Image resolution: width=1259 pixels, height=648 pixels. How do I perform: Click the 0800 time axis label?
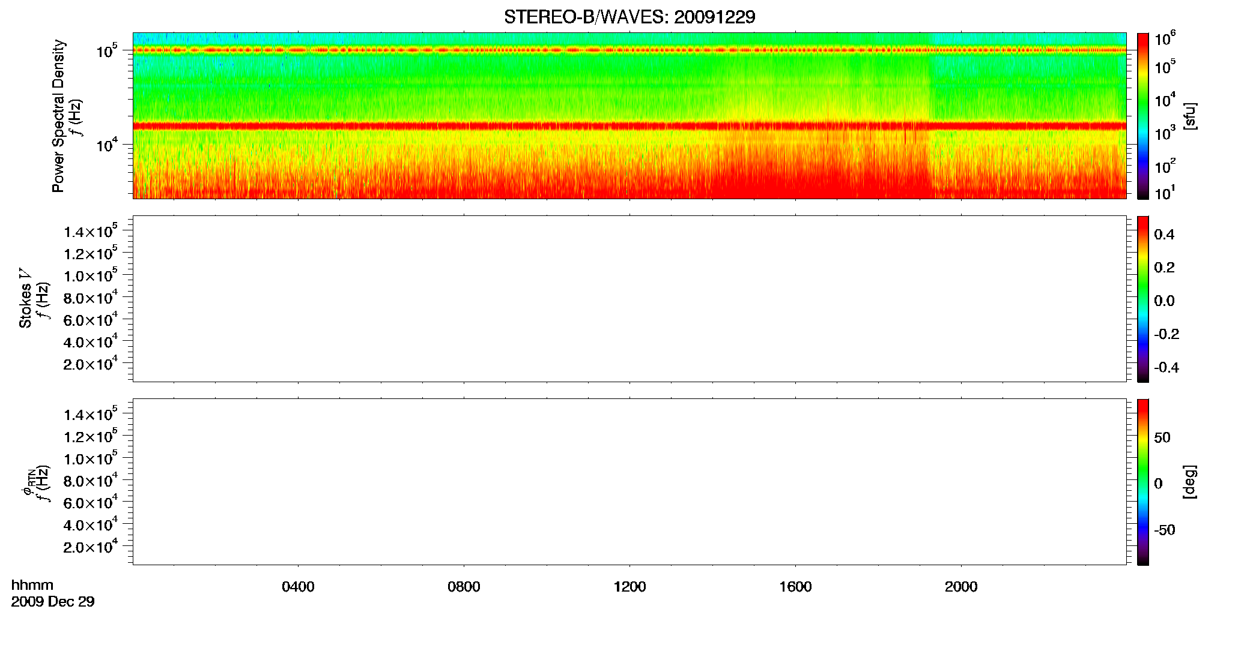click(x=464, y=587)
